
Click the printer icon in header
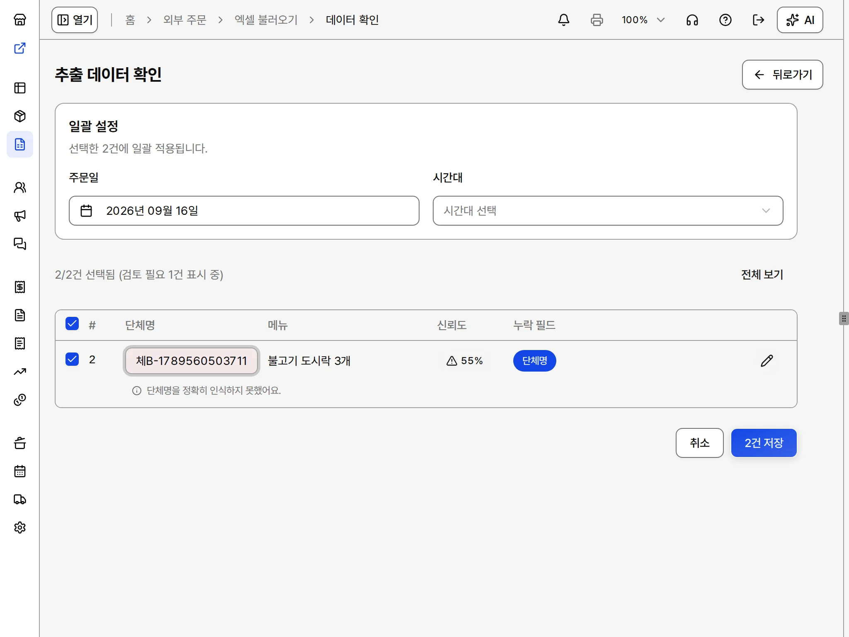597,20
